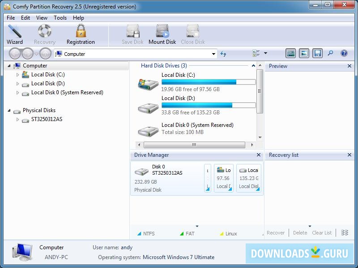Close the Drive Manager panel
Screen dimensions: 358x268
tap(259, 155)
